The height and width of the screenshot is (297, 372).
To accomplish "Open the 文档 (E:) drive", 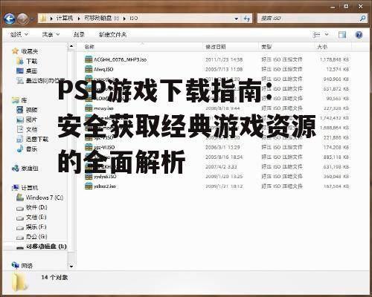I will 36,217.
